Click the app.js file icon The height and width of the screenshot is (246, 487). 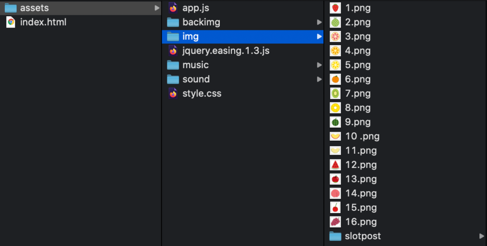(x=173, y=8)
